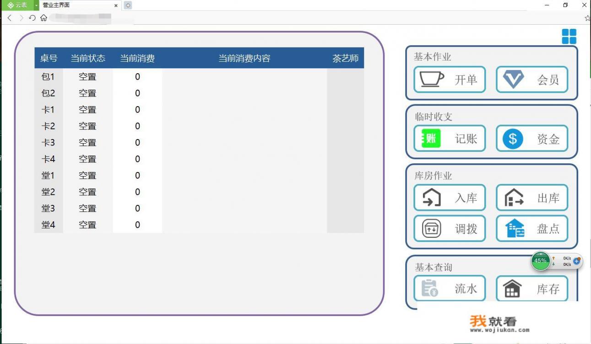
Task: Click the 0 amount in row 堂1
Action: click(137, 176)
